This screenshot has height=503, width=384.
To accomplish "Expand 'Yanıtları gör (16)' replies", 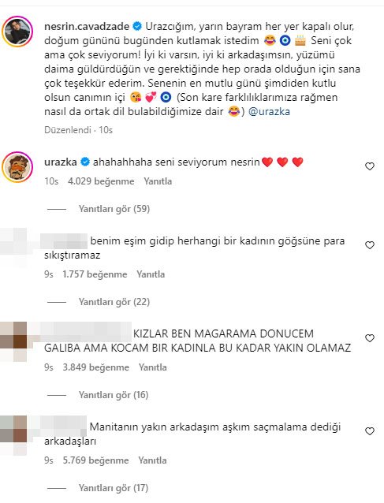I will 114,395.
